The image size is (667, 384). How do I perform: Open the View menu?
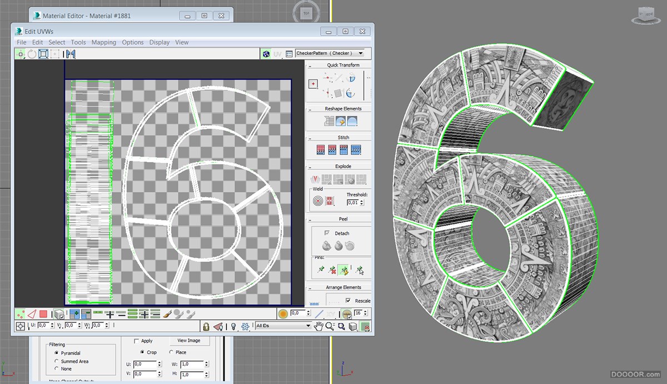click(182, 42)
